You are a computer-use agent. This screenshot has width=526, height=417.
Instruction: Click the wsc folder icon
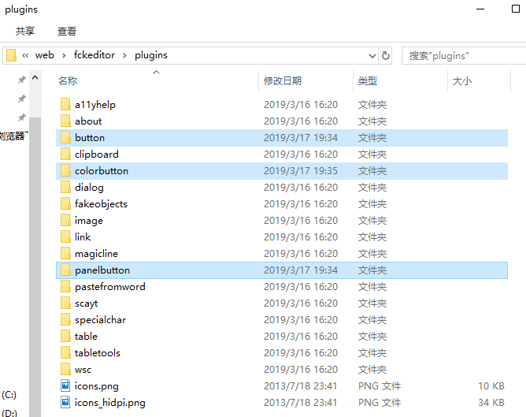(x=65, y=370)
